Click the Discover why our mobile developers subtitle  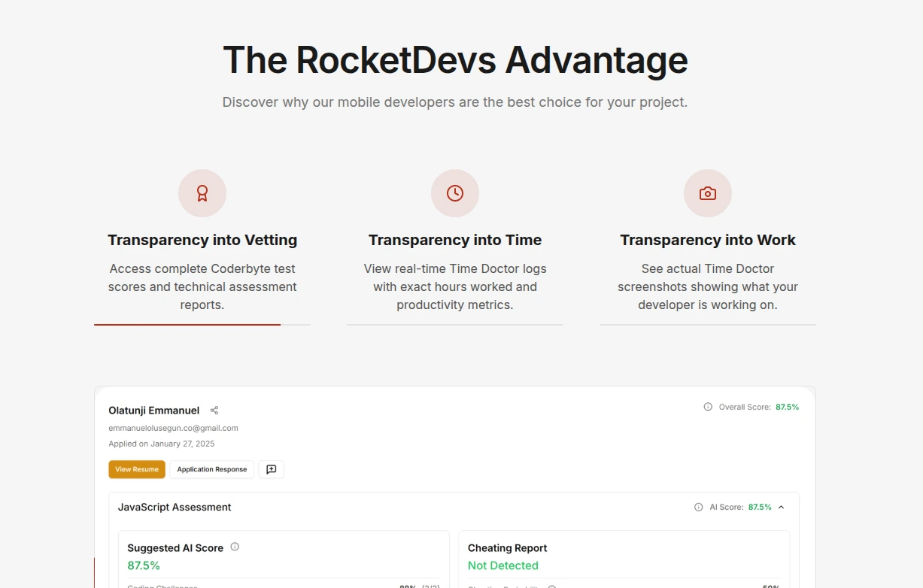click(x=455, y=102)
